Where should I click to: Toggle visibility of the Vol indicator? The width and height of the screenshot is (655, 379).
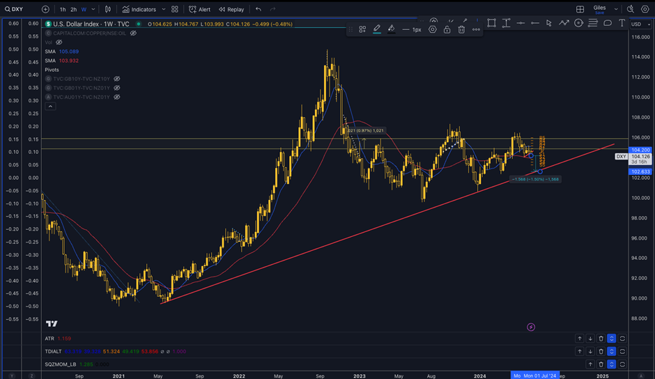click(x=59, y=42)
